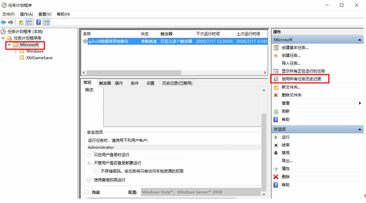Select the 任务计划程序 (本地) root node
Image resolution: width=366 pixels, height=203 pixels.
pyautogui.click(x=25, y=31)
